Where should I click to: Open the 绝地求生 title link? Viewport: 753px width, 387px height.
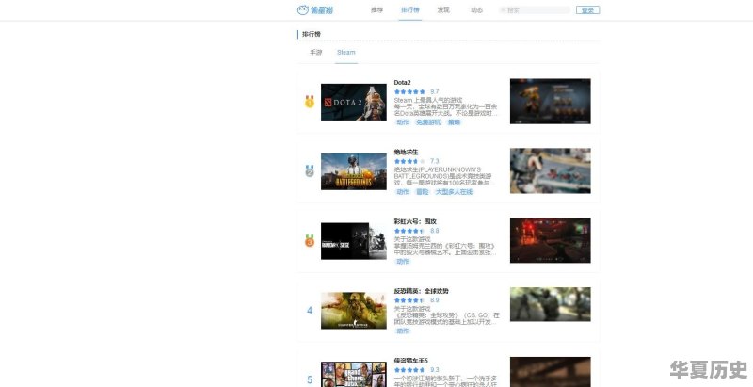tap(407, 153)
